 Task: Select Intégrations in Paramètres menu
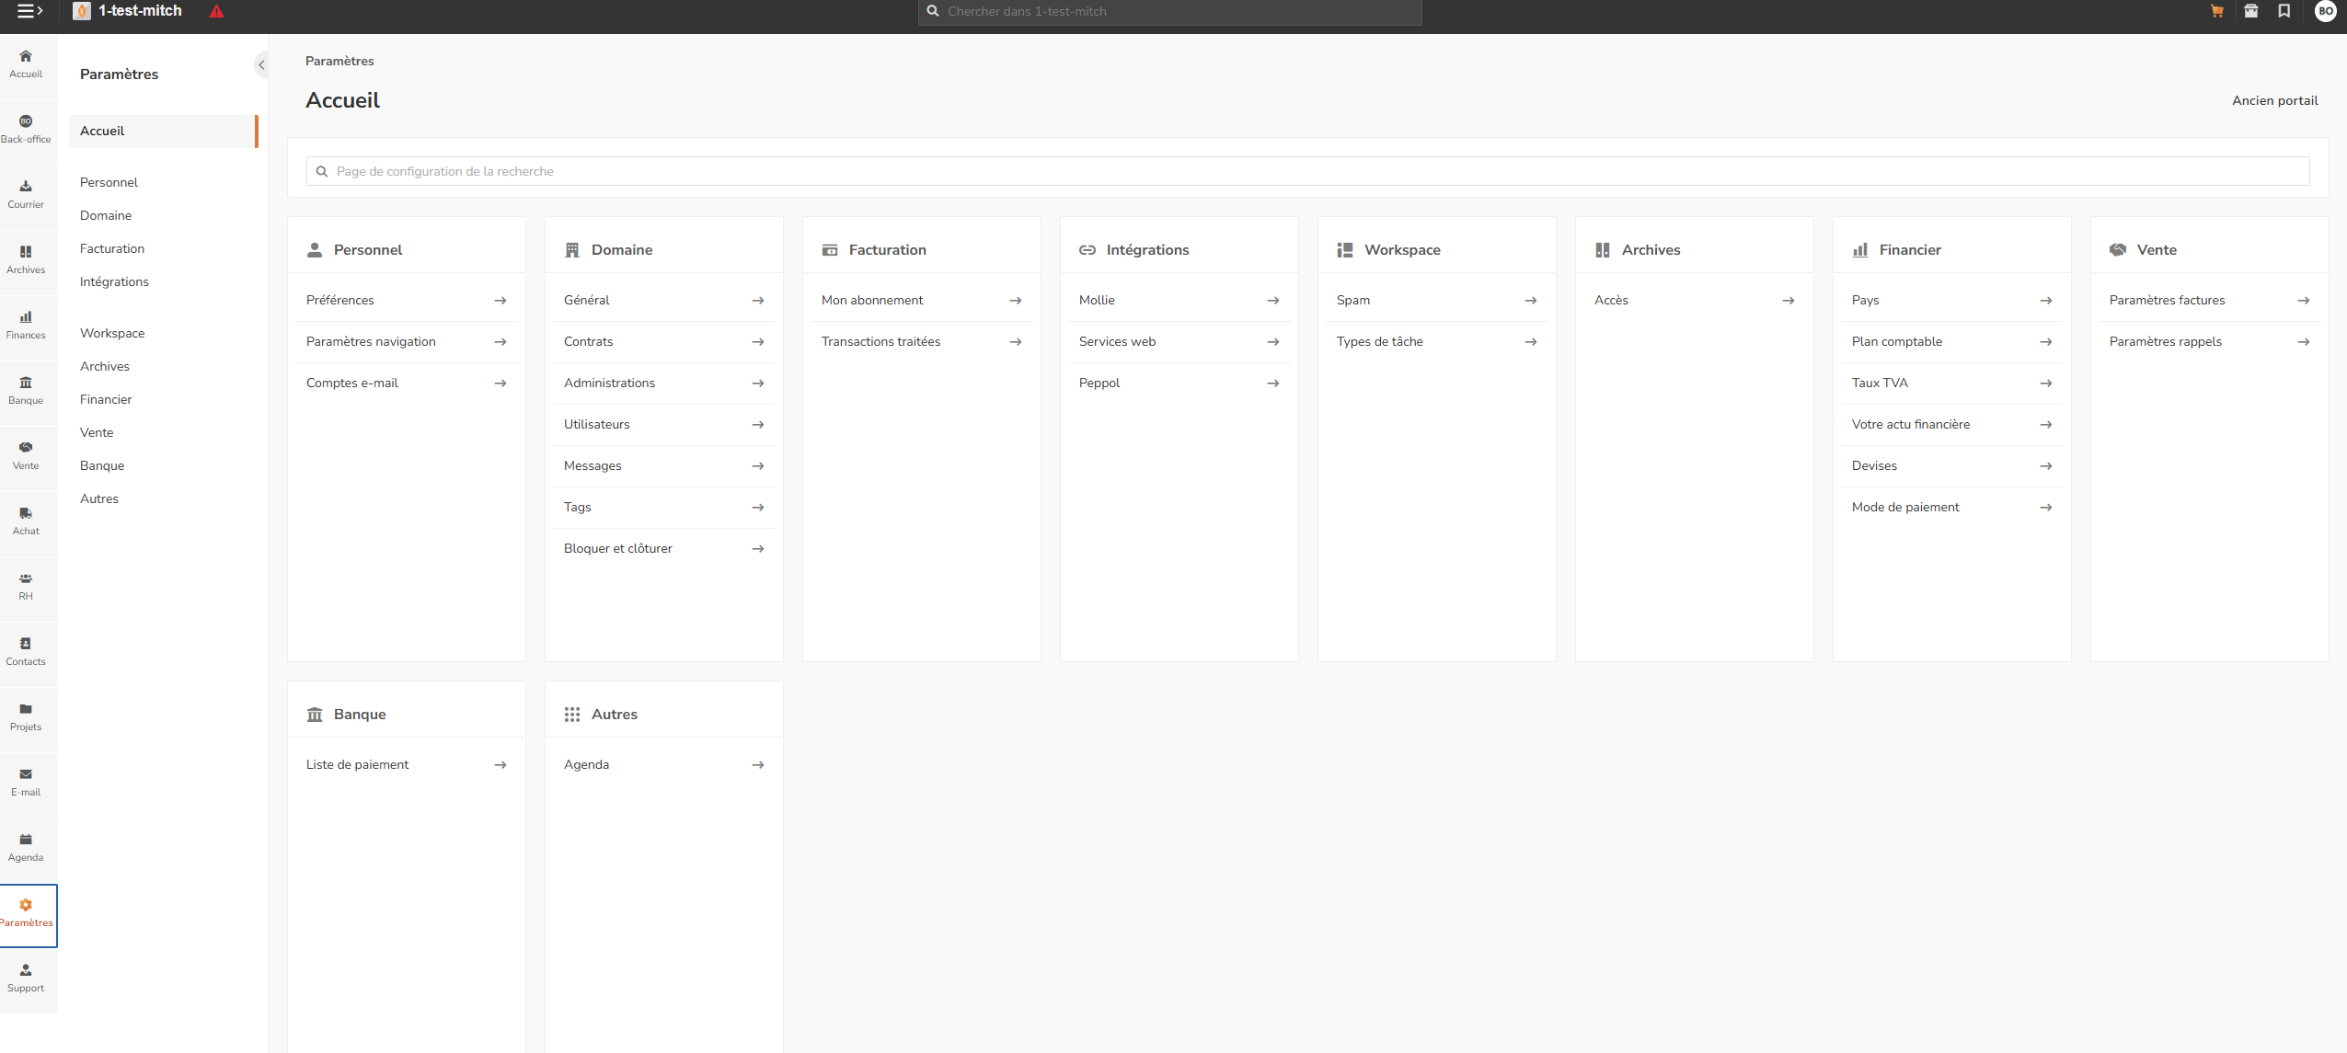pos(114,281)
